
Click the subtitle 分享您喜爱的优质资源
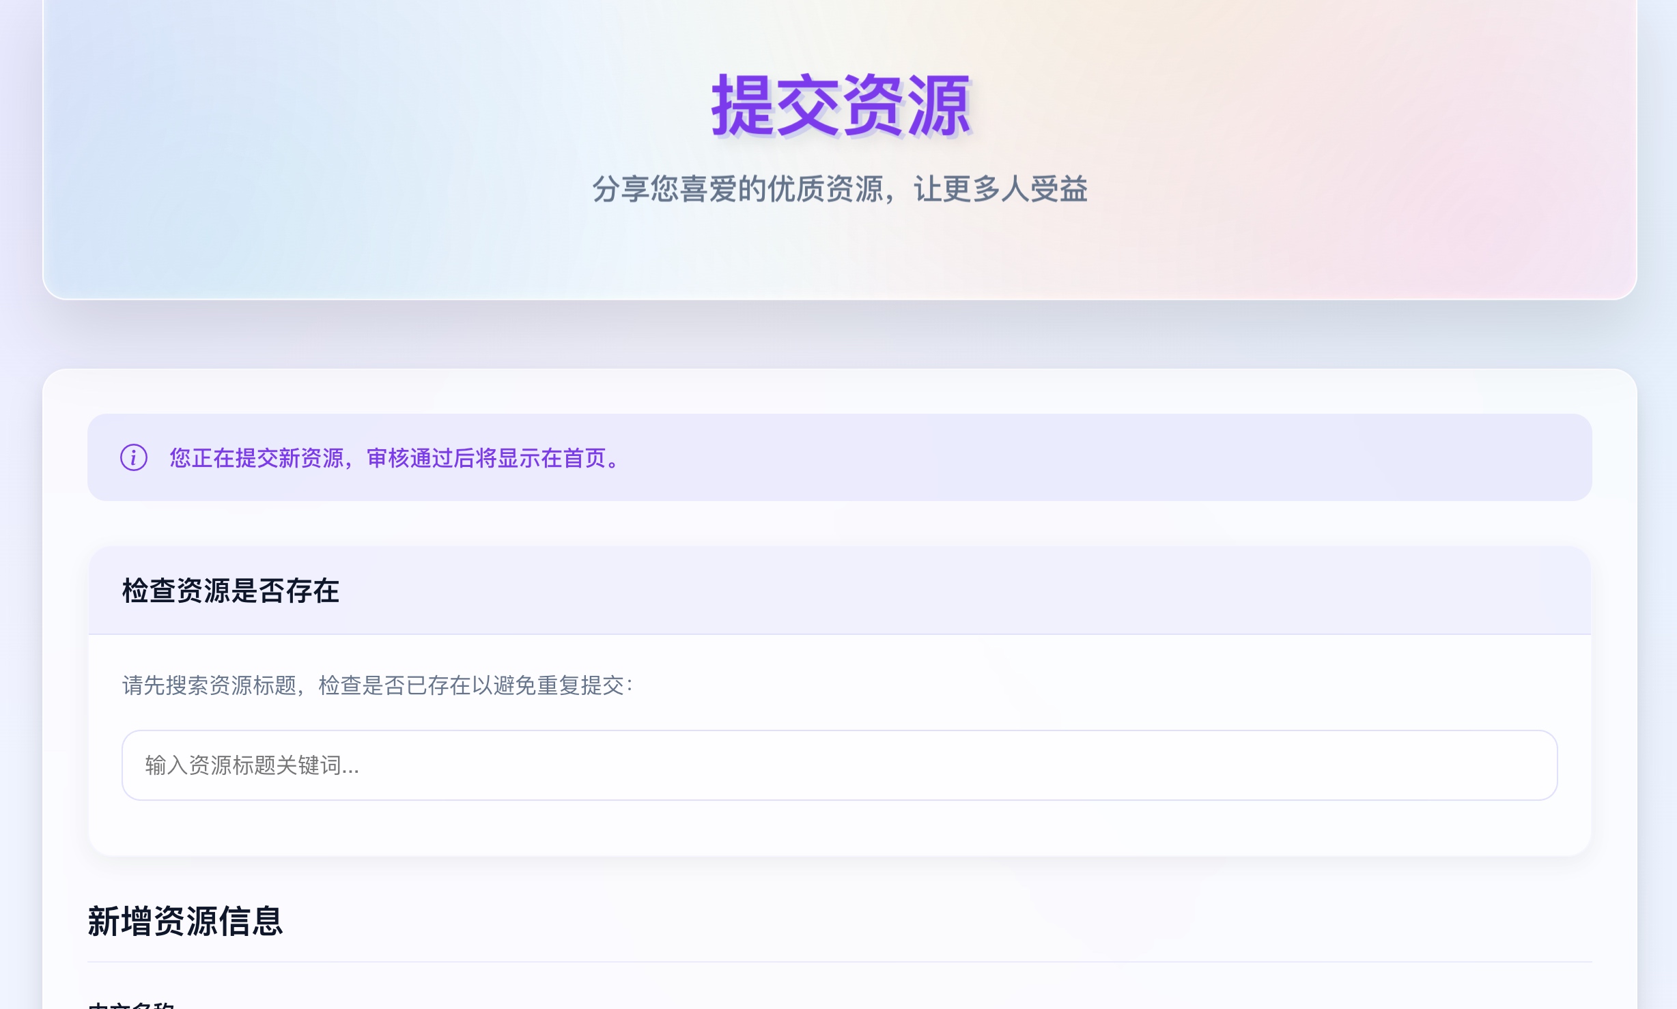(737, 189)
